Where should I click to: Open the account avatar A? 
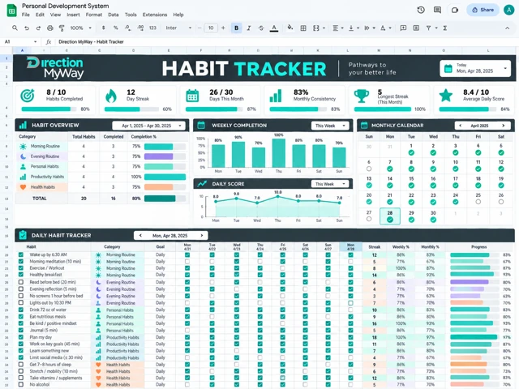click(508, 10)
